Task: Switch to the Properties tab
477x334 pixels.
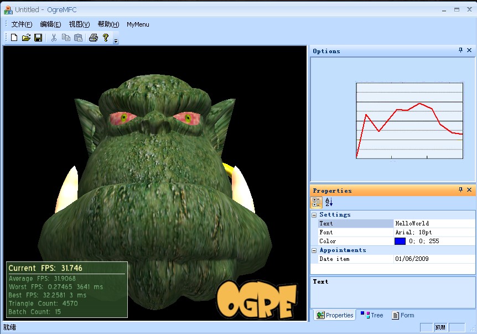Action: click(x=335, y=315)
